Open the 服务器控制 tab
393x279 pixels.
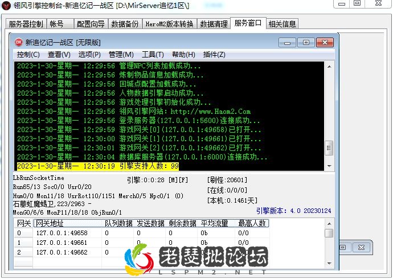coord(26,24)
